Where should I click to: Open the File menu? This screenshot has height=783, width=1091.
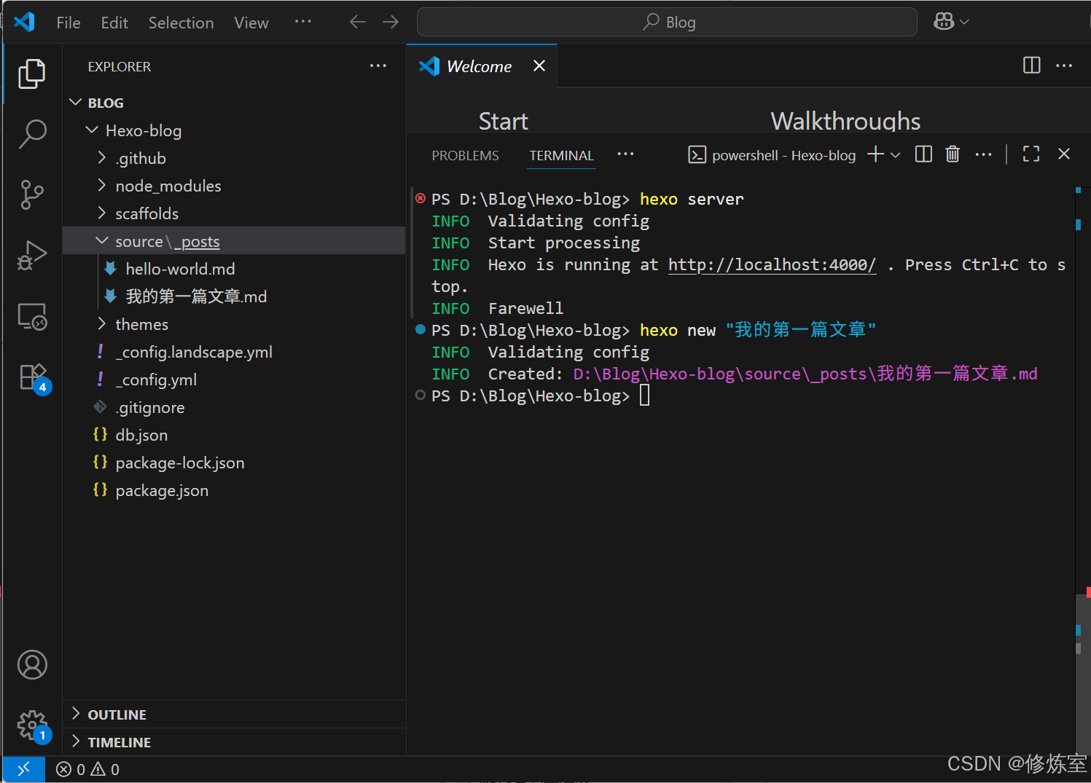[69, 23]
